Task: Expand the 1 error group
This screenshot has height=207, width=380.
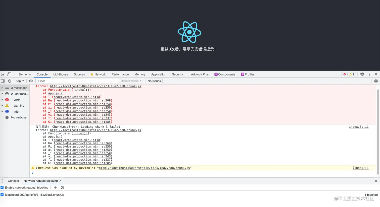Action: click(2, 100)
